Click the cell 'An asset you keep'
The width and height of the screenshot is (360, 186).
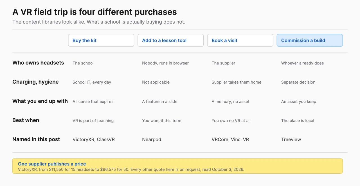299,102
